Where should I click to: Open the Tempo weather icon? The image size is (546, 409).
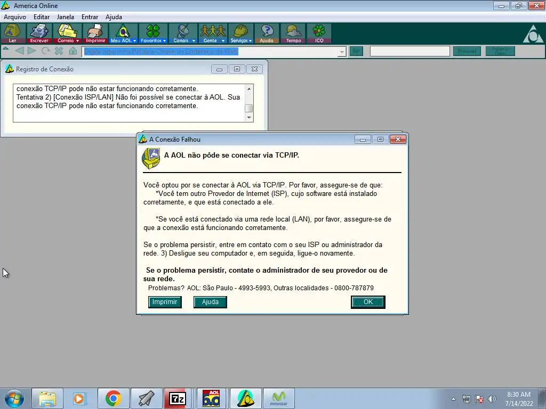[x=293, y=34]
